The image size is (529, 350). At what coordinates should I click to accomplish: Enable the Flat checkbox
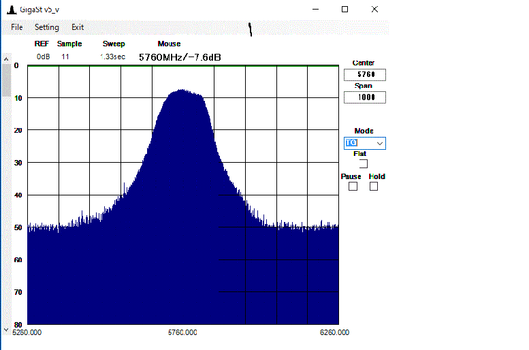[x=364, y=163]
